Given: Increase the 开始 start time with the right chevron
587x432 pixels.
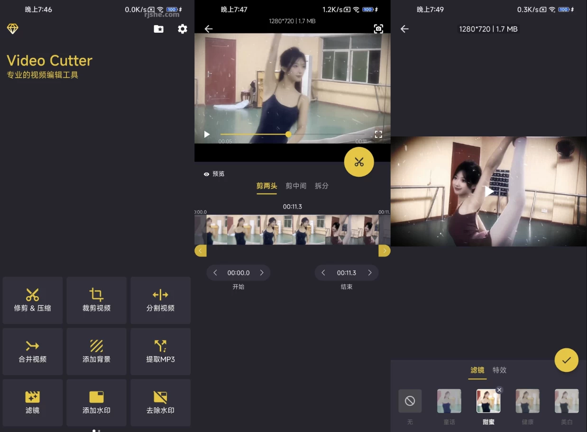Looking at the screenshot, I should pyautogui.click(x=262, y=273).
